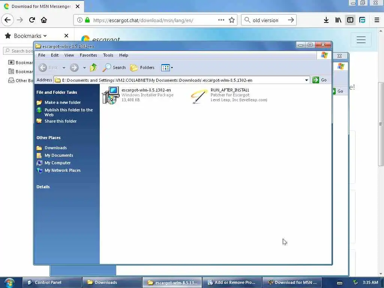Viewport: 384px width, 288px height.
Task: Open the page actions three-dots menu
Action: click(x=221, y=20)
